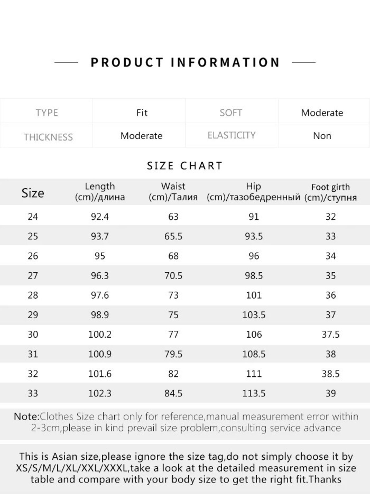Select the Length (cm) column header
The image size is (370, 501).
point(100,192)
